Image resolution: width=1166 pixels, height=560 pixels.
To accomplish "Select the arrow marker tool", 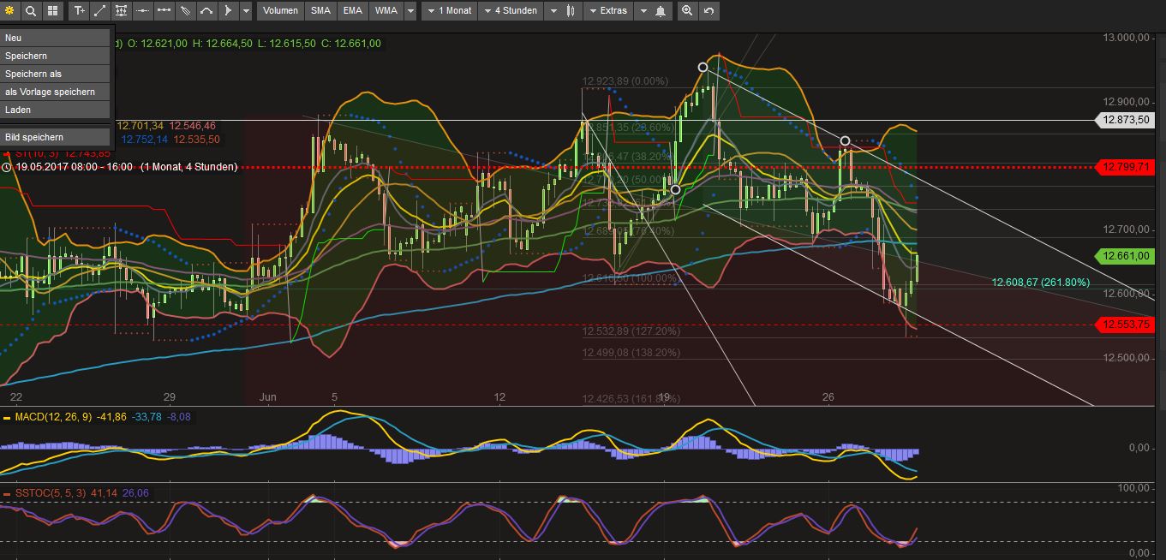I will (228, 11).
